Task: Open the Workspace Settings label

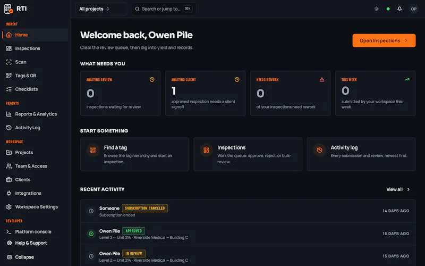Action: coord(37,207)
